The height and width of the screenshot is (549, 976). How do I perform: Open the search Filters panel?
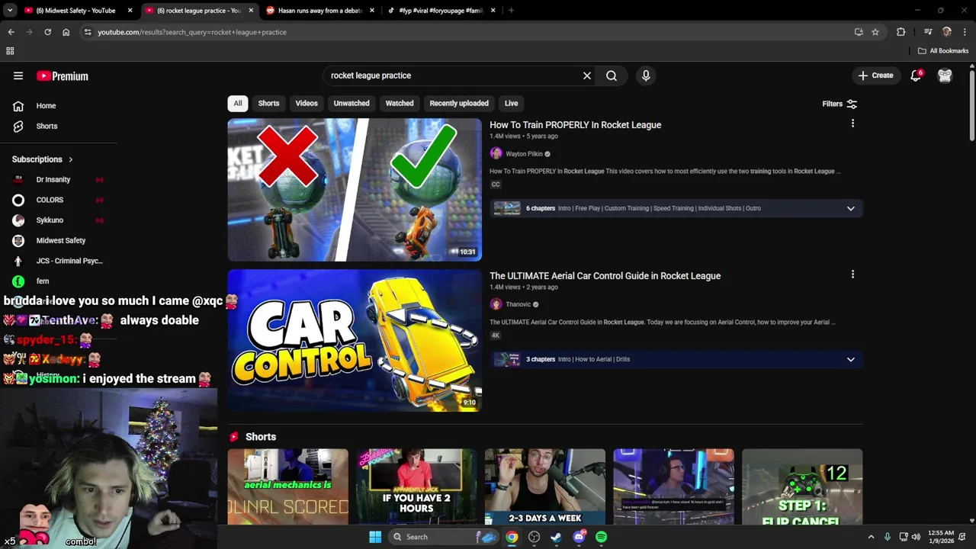[840, 104]
